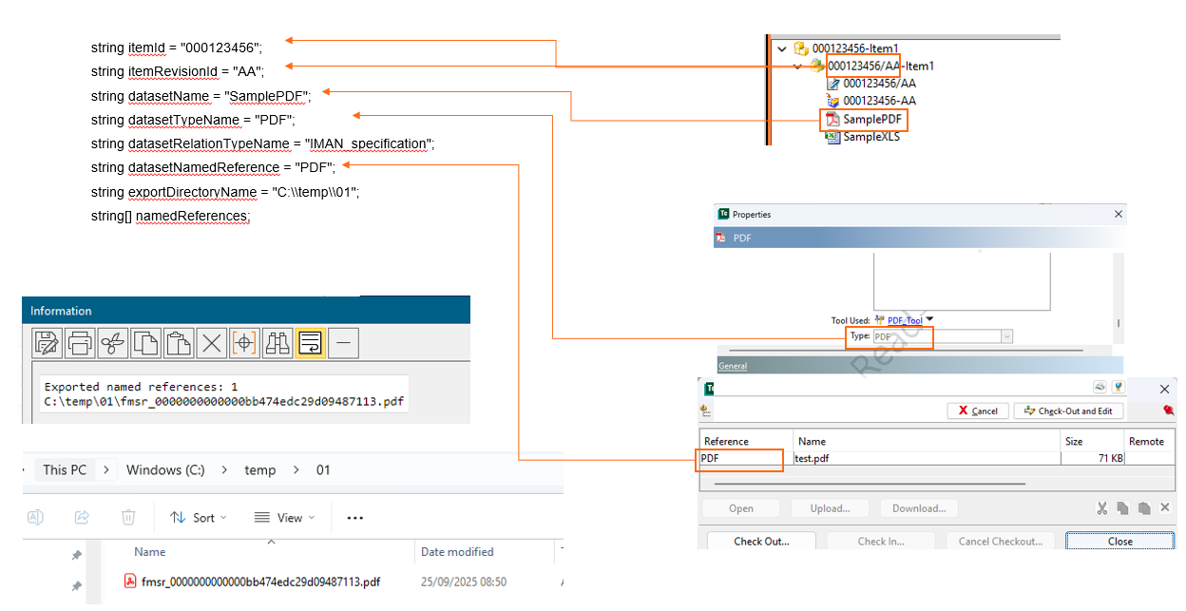Click the print icon in Information window
This screenshot has width=1186, height=611.
pos(80,343)
